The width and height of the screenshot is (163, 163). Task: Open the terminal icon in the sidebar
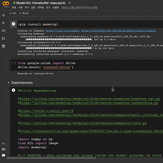tap(3, 156)
